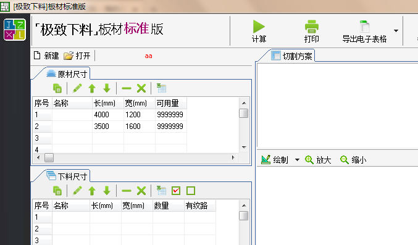Switch to the 切割方案 tab

point(292,56)
